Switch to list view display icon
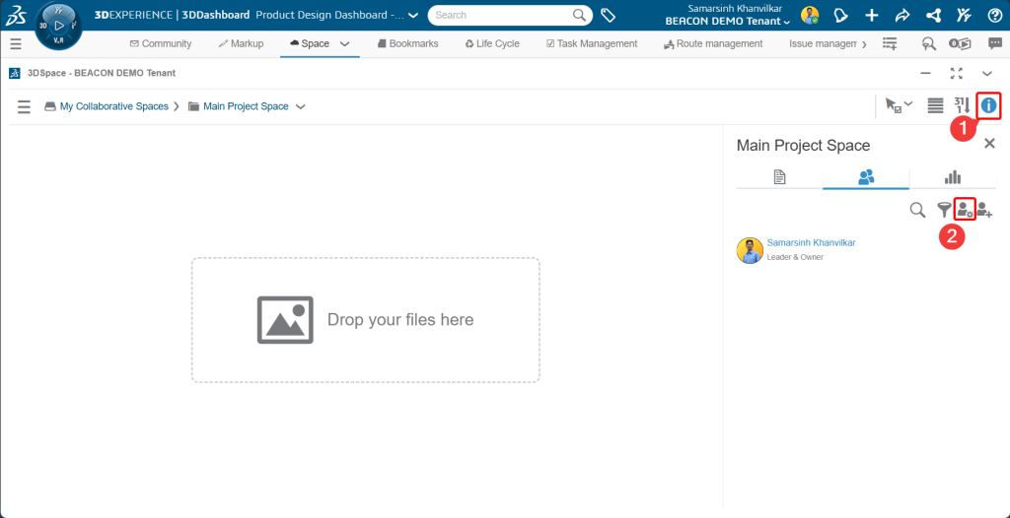The width and height of the screenshot is (1010, 518). point(935,105)
